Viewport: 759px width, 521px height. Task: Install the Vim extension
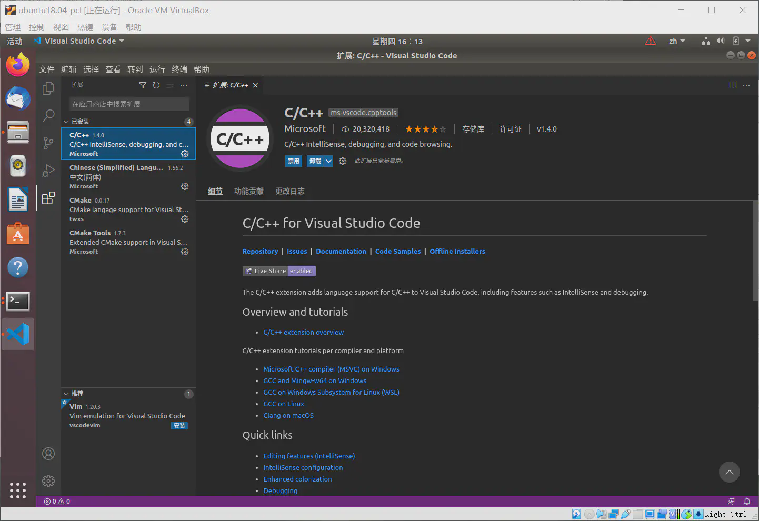(x=179, y=426)
